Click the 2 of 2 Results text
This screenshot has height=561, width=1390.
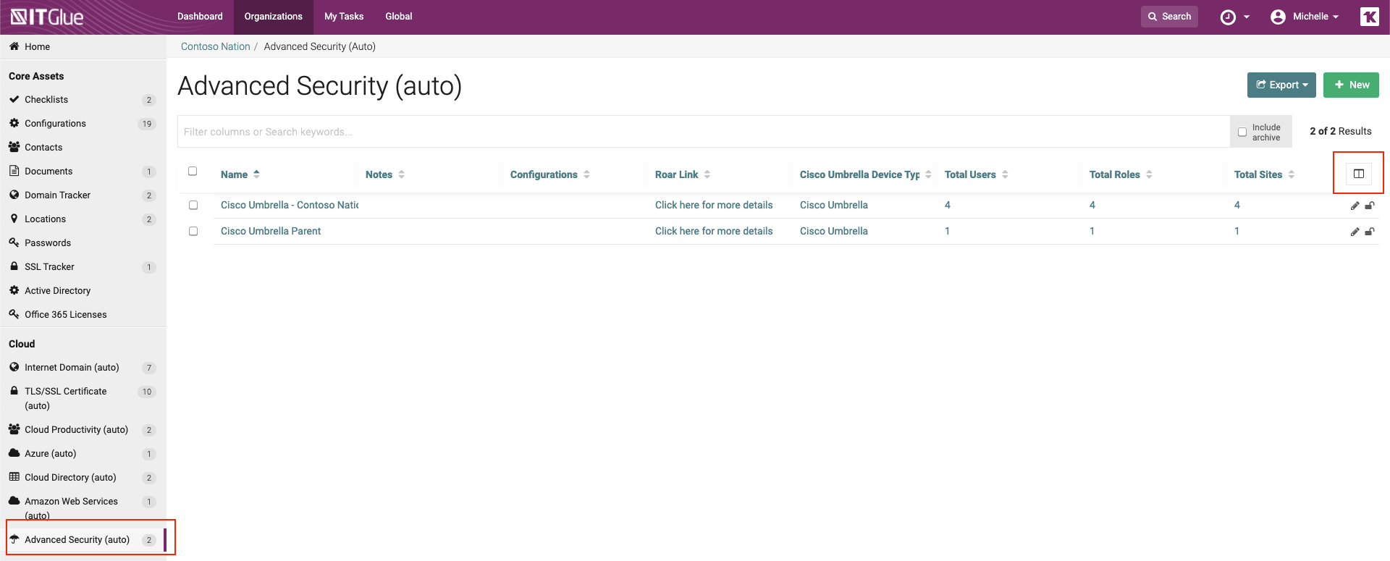coord(1341,131)
